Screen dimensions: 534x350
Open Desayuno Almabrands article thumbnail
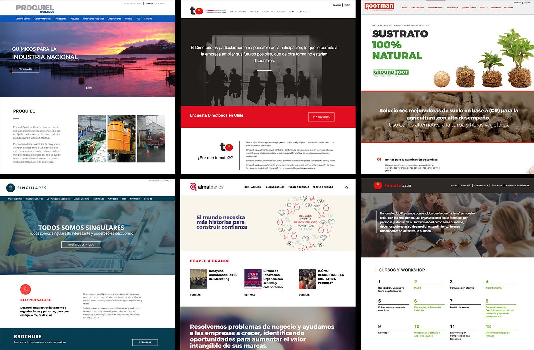(199, 279)
